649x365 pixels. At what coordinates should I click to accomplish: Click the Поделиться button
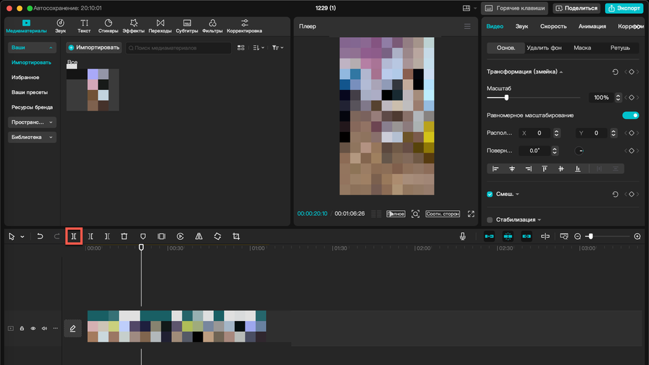coord(577,8)
